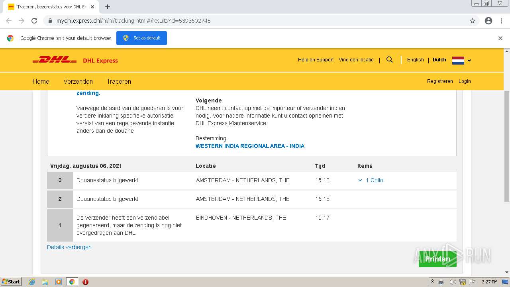Screen dimensions: 510x287
Task: Click Set as default button
Action: (141, 38)
